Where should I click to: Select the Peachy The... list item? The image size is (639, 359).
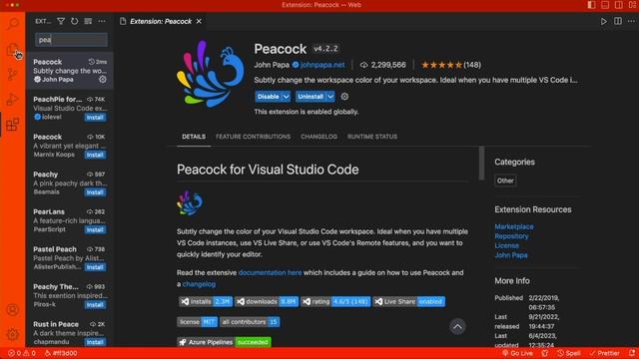pos(70,295)
